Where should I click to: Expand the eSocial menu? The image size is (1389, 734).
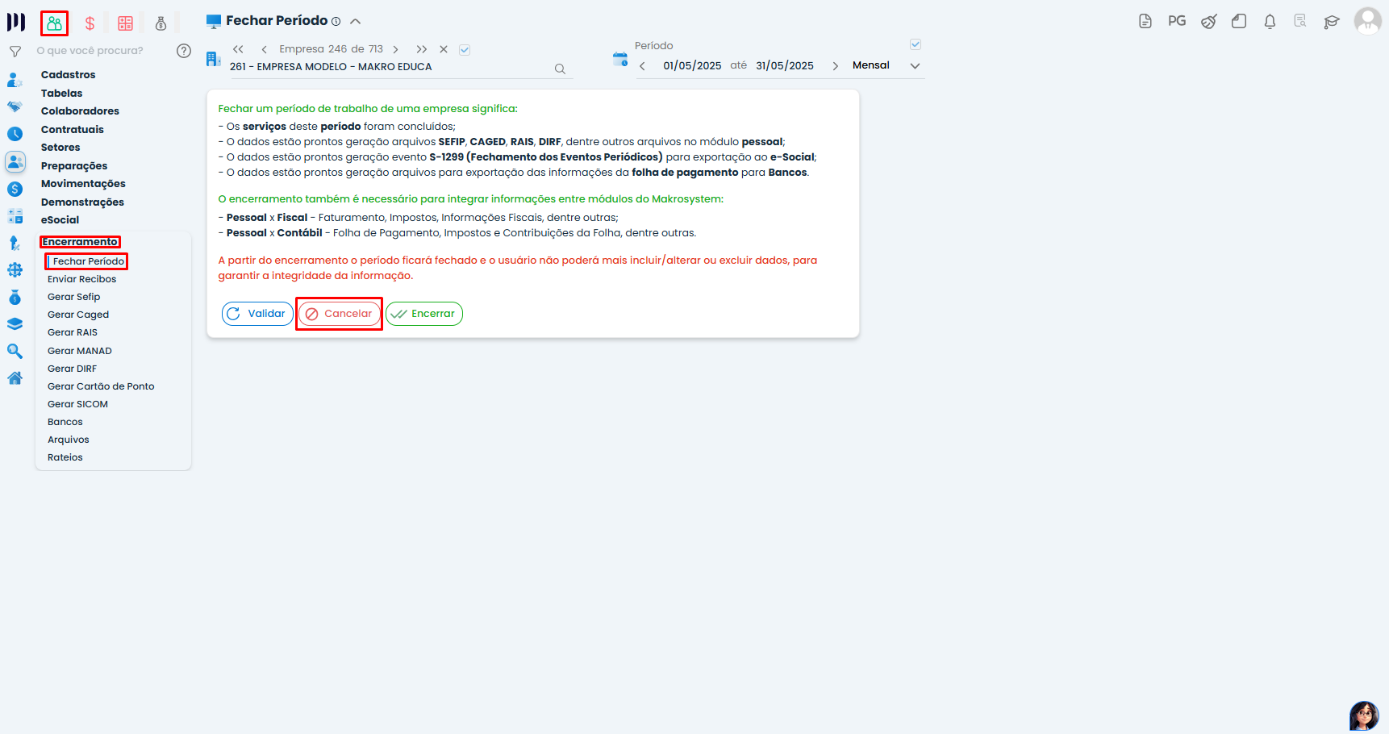point(60,220)
